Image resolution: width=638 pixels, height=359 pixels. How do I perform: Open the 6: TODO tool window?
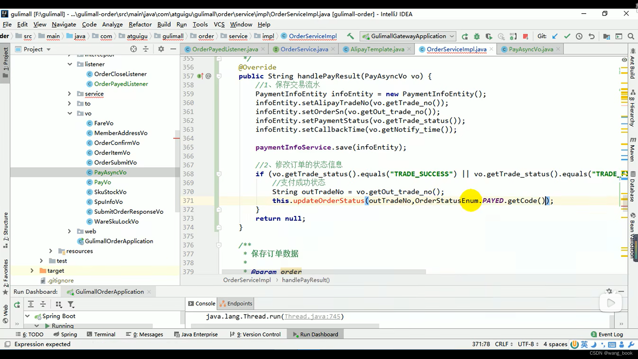pos(30,334)
